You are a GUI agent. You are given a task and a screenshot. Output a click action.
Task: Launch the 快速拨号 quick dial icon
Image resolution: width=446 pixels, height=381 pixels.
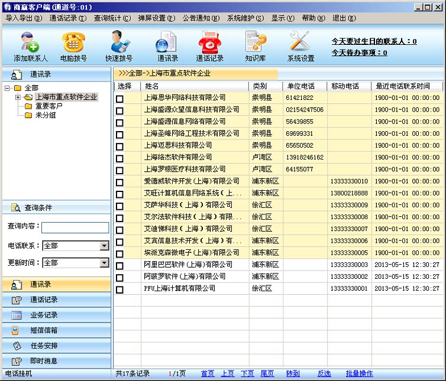119,42
